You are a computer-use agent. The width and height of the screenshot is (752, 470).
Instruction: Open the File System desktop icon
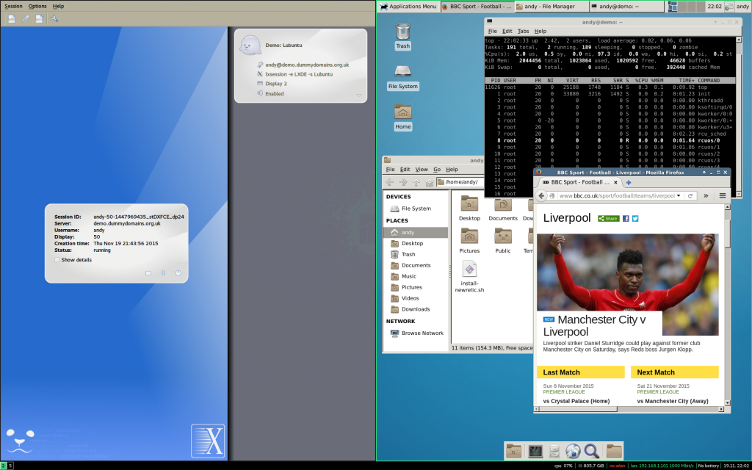403,76
